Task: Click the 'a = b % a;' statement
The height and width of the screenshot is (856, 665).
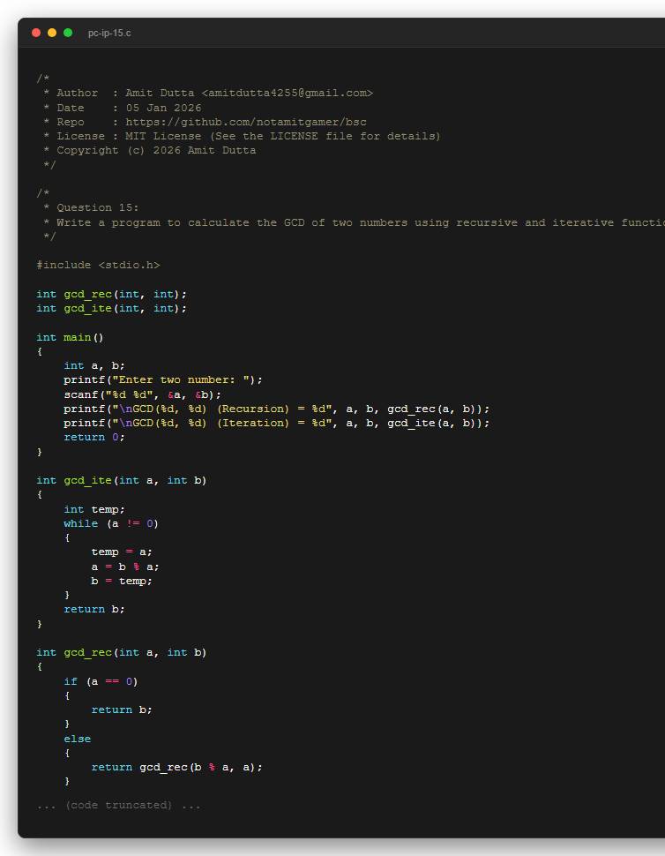Action: (125, 567)
